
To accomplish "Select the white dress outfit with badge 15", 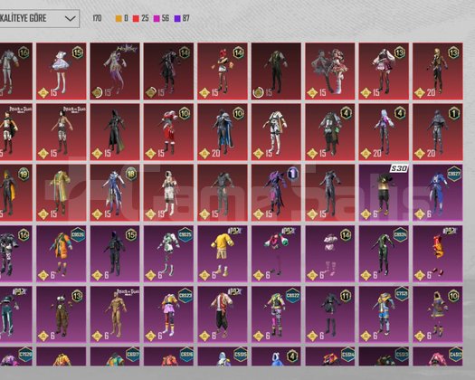I will click(x=62, y=71).
